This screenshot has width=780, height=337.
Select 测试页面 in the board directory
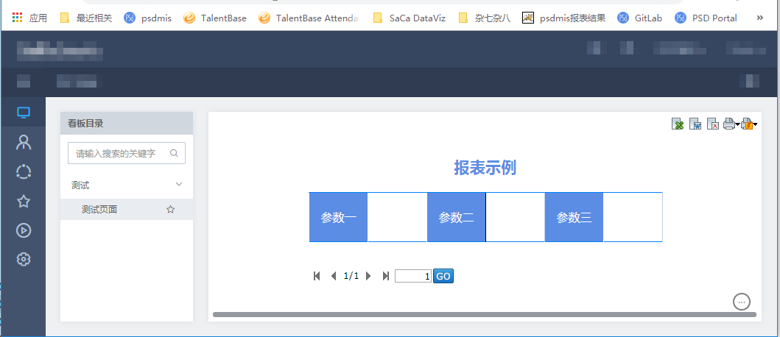click(x=99, y=210)
